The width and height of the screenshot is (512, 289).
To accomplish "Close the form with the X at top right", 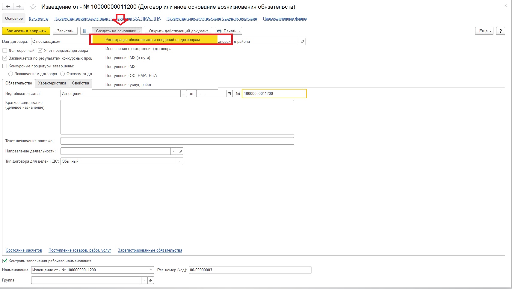I will 506,6.
